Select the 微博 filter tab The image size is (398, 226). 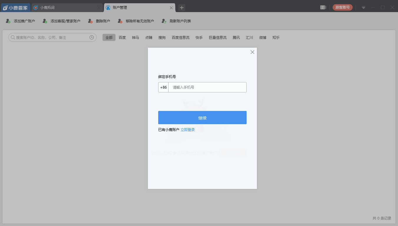(x=263, y=38)
